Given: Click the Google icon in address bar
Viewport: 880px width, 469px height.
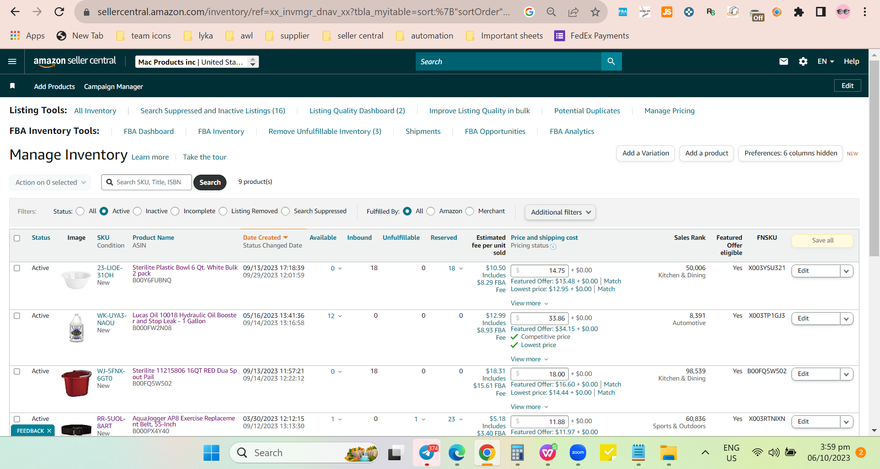Looking at the screenshot, I should tap(529, 12).
